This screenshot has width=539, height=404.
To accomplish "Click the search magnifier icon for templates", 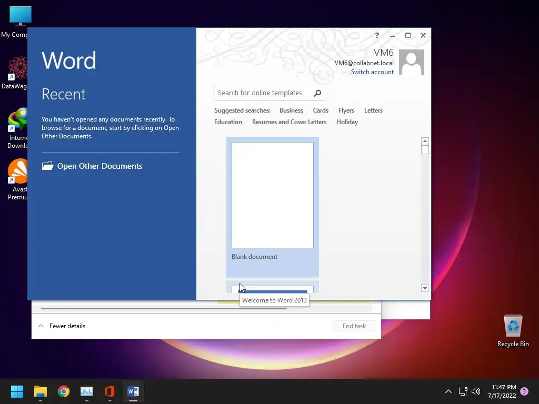I will click(x=317, y=93).
